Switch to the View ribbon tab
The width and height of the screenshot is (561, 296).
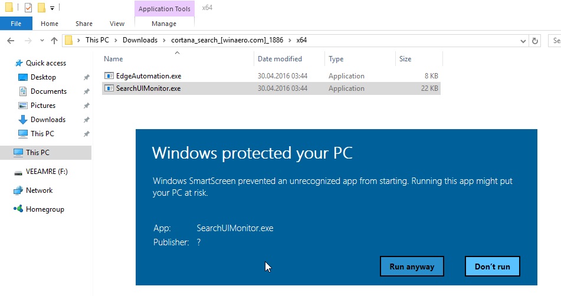coord(117,24)
